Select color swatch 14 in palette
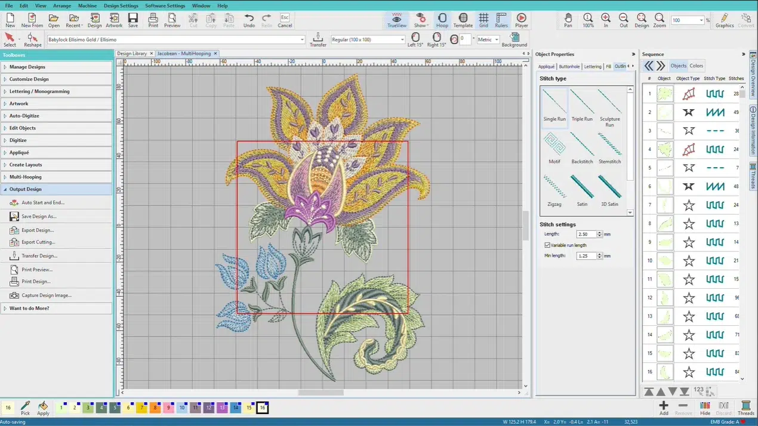Screen dimensions: 758x426 click(x=236, y=408)
